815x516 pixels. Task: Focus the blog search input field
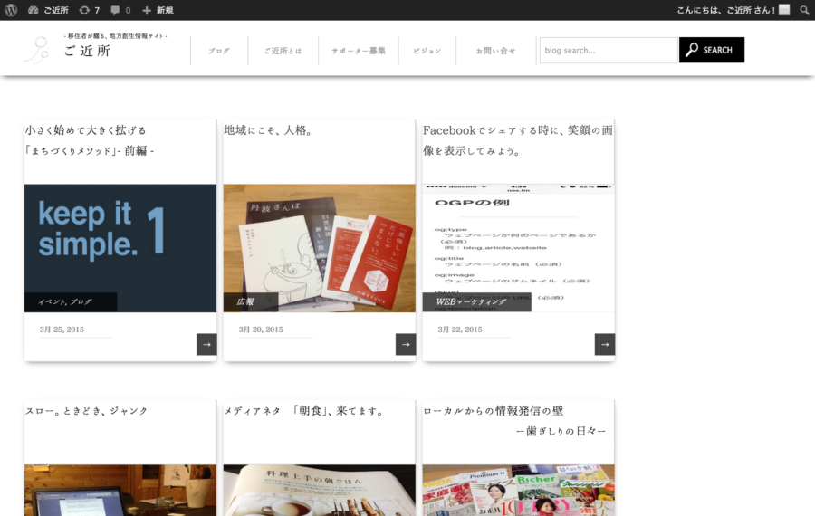(x=608, y=51)
